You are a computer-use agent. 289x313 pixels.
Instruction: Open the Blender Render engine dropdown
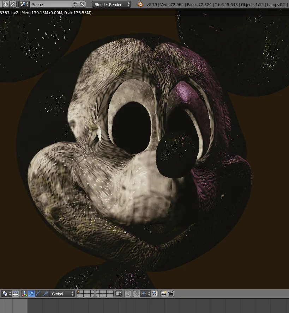point(111,4)
